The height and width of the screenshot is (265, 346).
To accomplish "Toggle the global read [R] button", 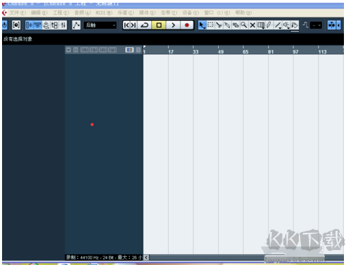I will coord(103,50).
